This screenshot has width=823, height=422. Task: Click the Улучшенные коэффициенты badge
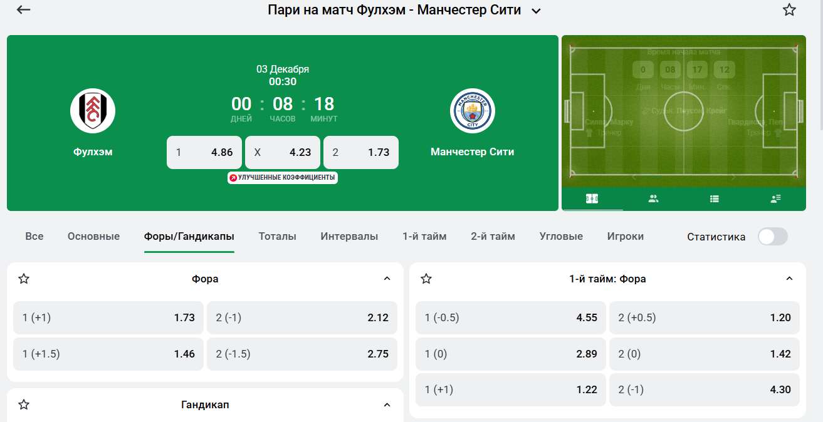tap(283, 178)
